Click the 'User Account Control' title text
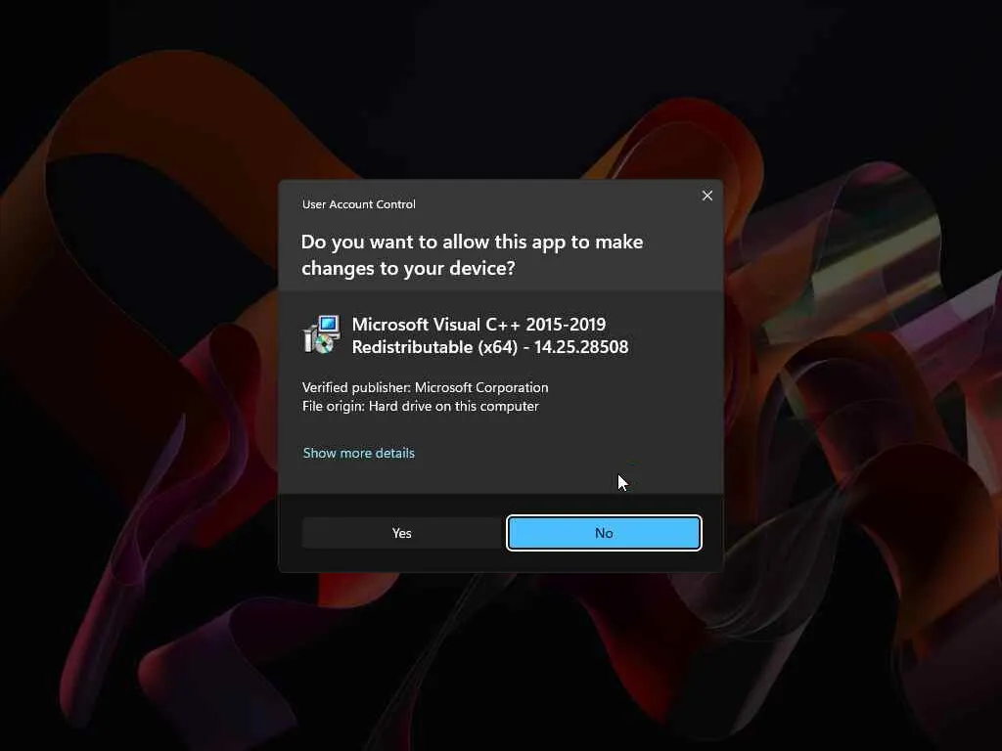Image resolution: width=1002 pixels, height=751 pixels. tap(358, 204)
